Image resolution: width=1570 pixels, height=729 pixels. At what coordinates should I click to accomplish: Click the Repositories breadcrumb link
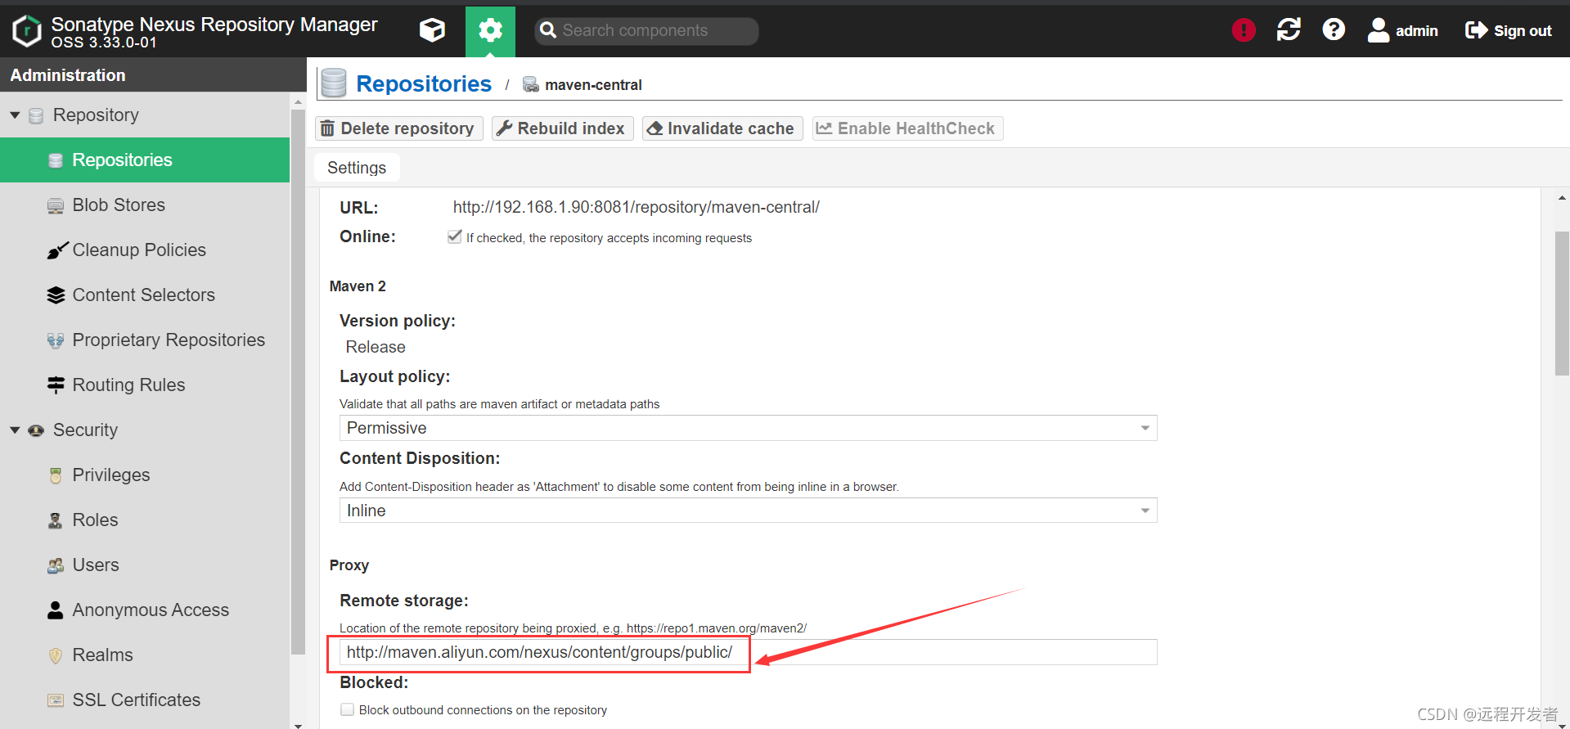pos(424,83)
